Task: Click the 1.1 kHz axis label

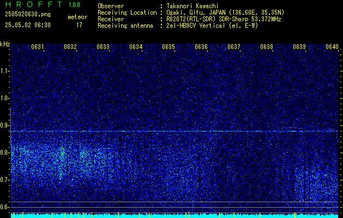Action: point(4,71)
